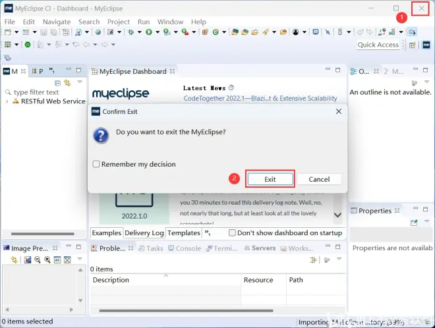Click explorer panel horizontal scrollbar

(x=43, y=234)
